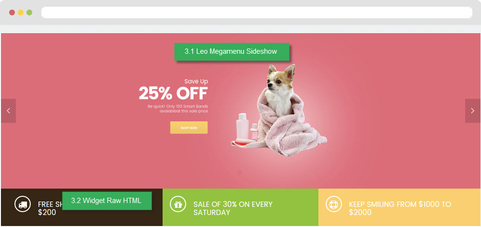Select the 3.1 Leo Megamenu Sideshow label

pyautogui.click(x=232, y=52)
